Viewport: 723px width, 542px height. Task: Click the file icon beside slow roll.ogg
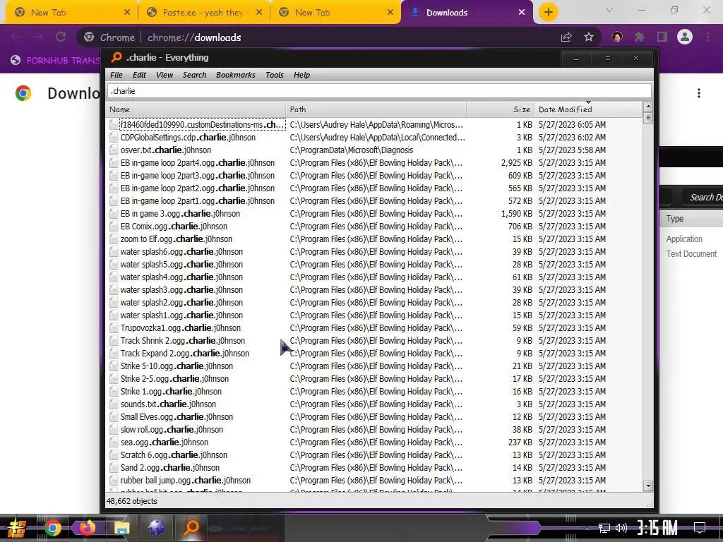114,430
